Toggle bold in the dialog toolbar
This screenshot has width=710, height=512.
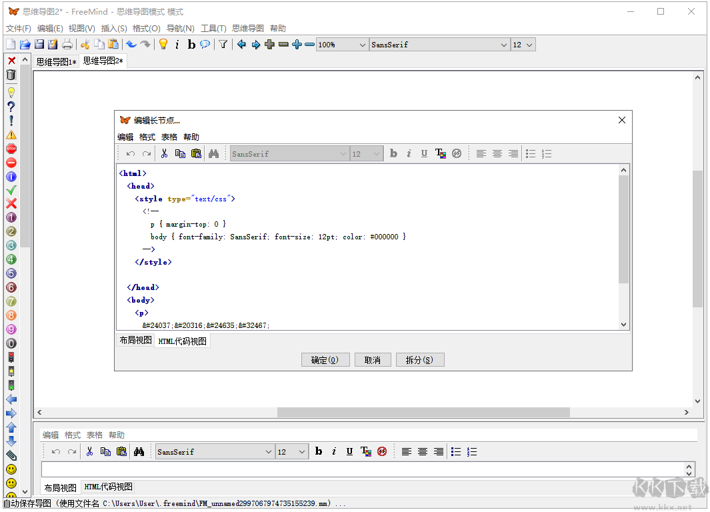pyautogui.click(x=393, y=153)
